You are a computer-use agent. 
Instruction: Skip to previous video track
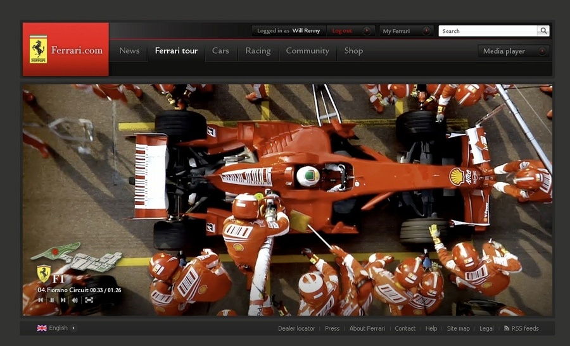point(41,300)
